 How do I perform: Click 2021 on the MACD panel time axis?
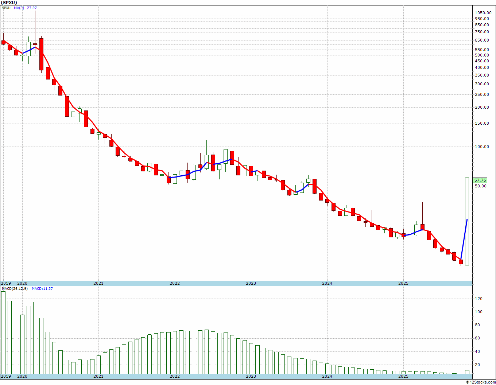click(x=98, y=376)
